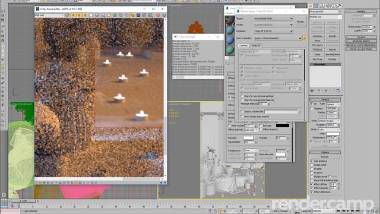The width and height of the screenshot is (380, 214).
Task: Open the Modify panel tab icon
Action: point(316,6)
